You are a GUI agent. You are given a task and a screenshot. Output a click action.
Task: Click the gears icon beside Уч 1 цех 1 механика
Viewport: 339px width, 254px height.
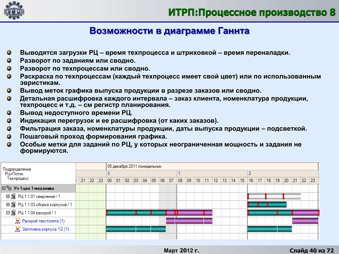(x=9, y=188)
